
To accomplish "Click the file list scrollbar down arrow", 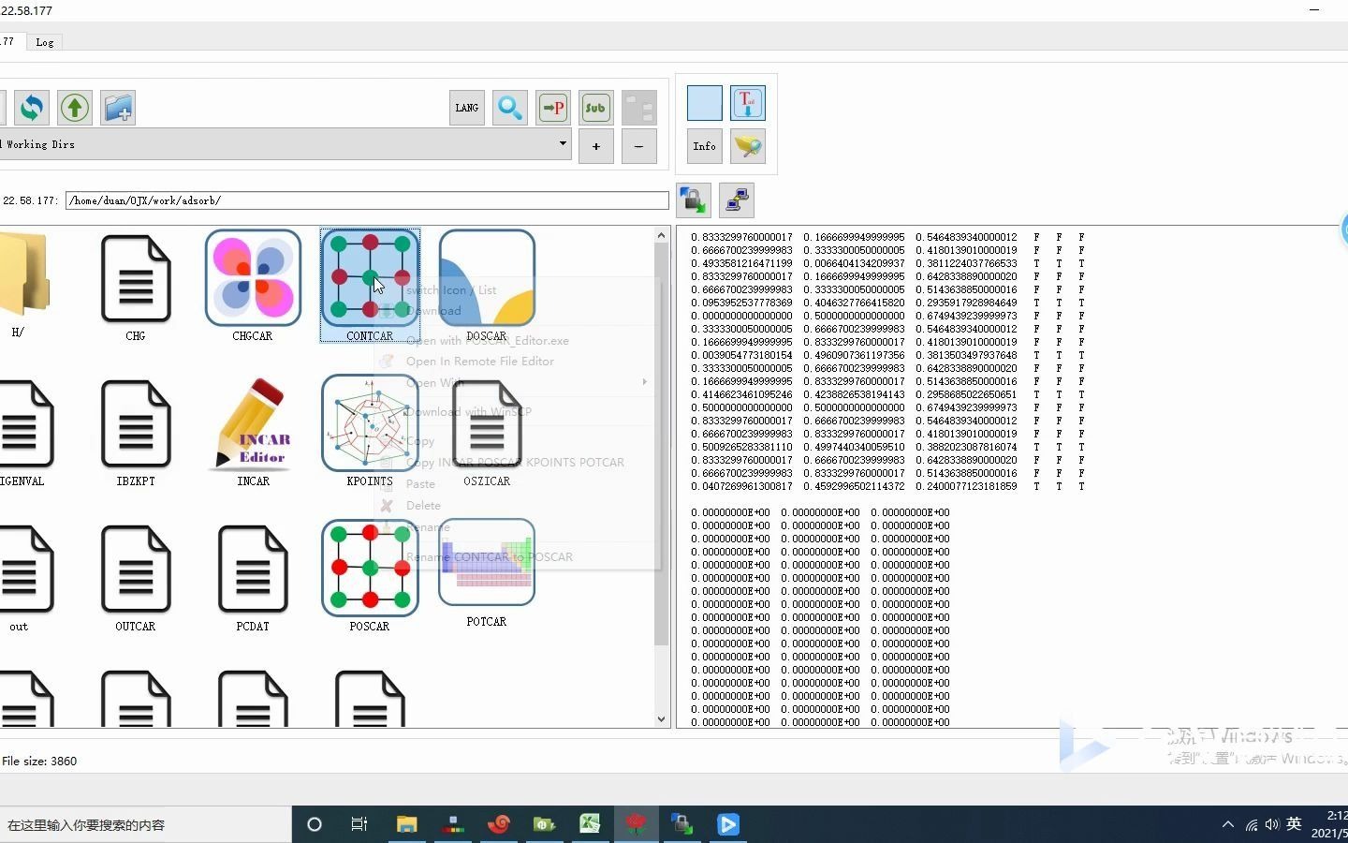I will point(661,719).
